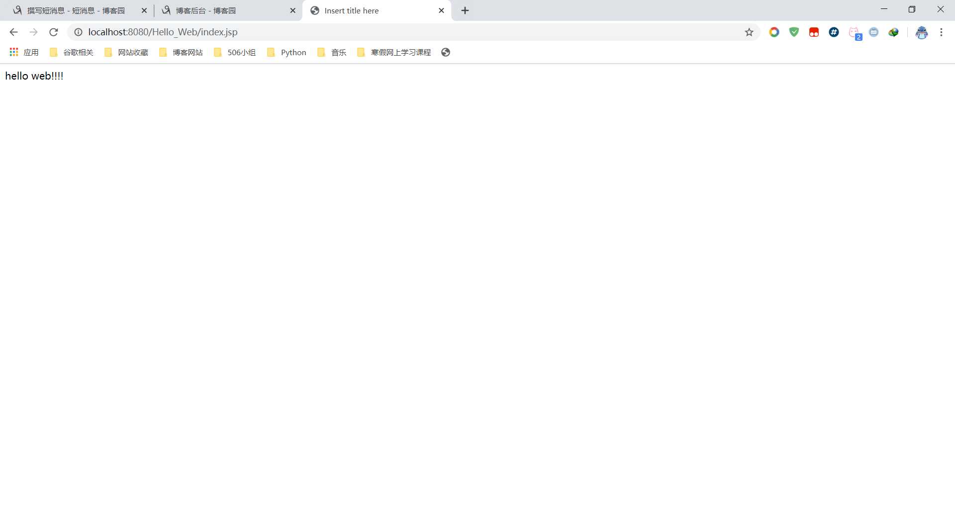
Task: Click the hello web!!!! page text
Action: [x=34, y=76]
